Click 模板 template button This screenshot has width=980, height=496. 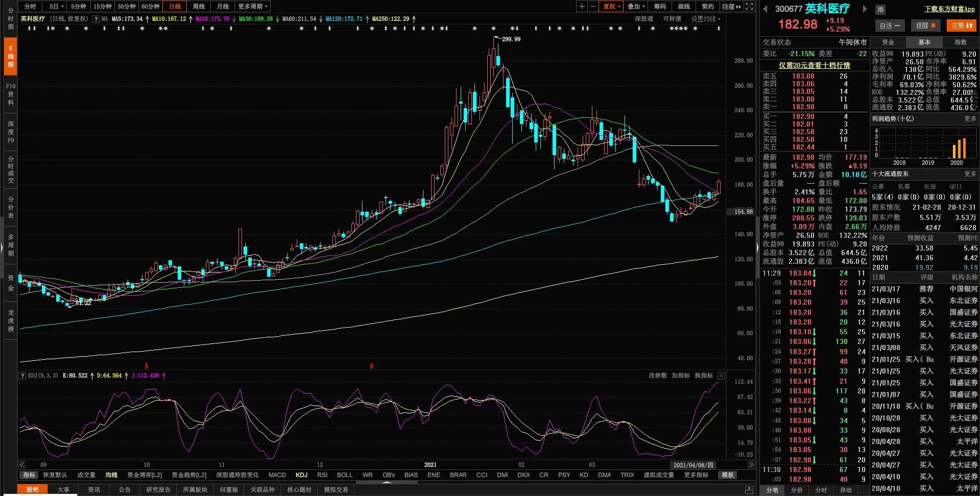pyautogui.click(x=728, y=475)
